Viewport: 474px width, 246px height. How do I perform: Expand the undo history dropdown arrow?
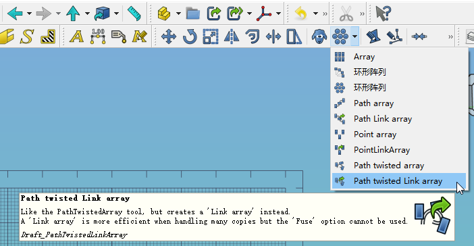(x=315, y=14)
